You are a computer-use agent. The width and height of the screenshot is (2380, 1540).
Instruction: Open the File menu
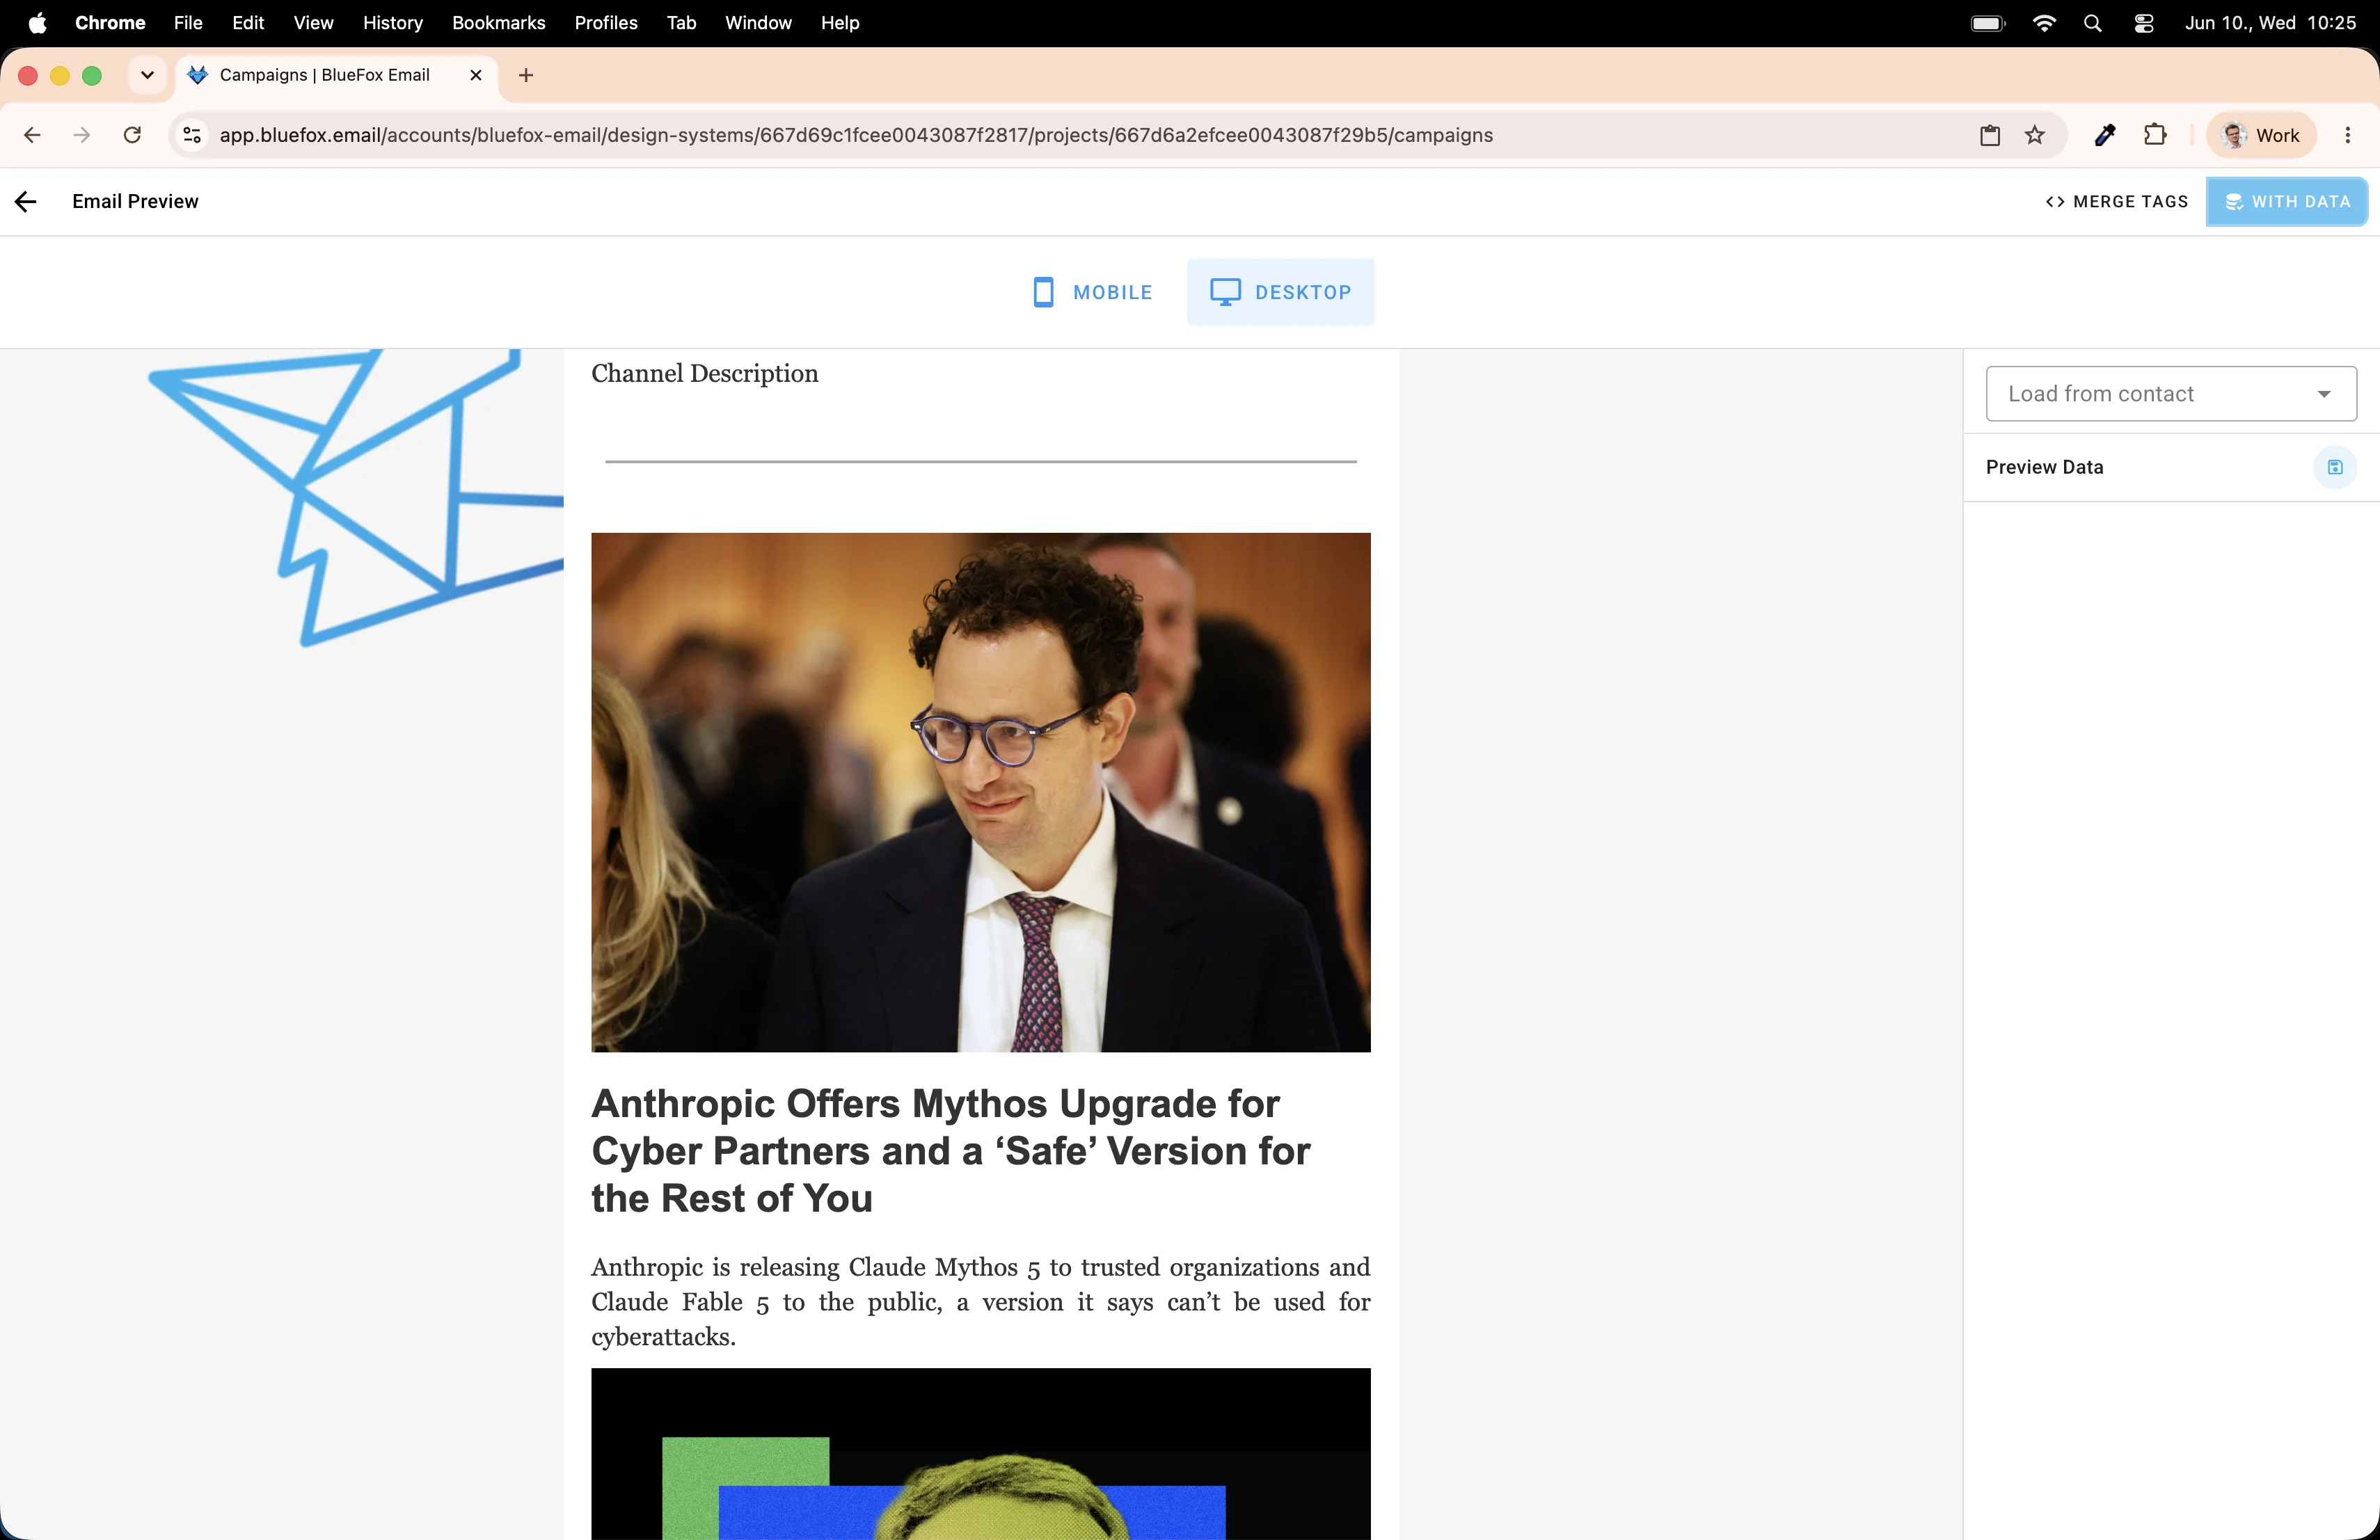point(188,22)
